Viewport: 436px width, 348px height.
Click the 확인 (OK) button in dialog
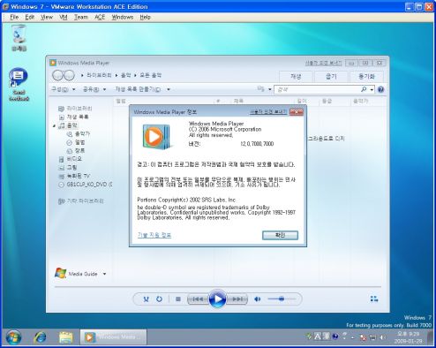(x=280, y=235)
